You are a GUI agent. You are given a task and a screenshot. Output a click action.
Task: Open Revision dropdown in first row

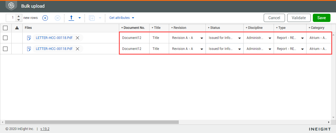(x=202, y=38)
